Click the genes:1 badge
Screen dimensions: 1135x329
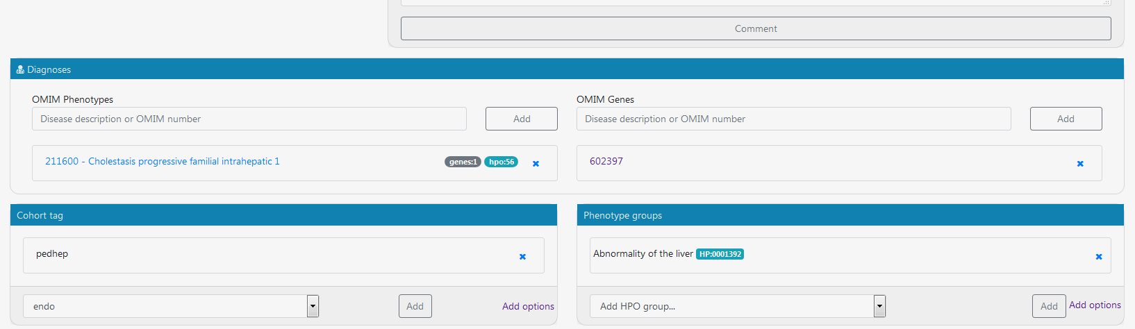[x=463, y=162]
